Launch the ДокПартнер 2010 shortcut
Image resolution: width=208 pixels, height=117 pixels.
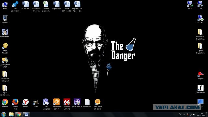coord(5,62)
